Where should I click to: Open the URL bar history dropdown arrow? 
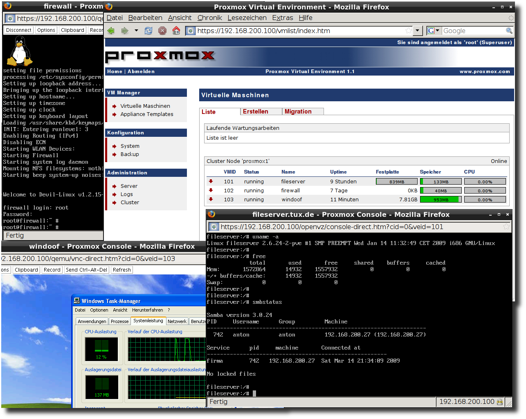(x=417, y=31)
